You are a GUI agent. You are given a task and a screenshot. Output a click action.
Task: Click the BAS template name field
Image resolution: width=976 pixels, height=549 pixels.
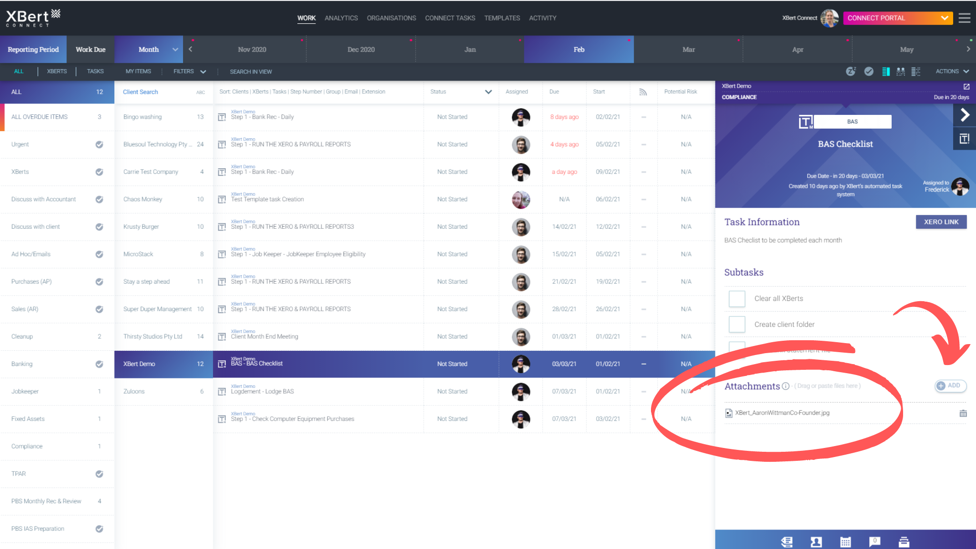pyautogui.click(x=852, y=122)
